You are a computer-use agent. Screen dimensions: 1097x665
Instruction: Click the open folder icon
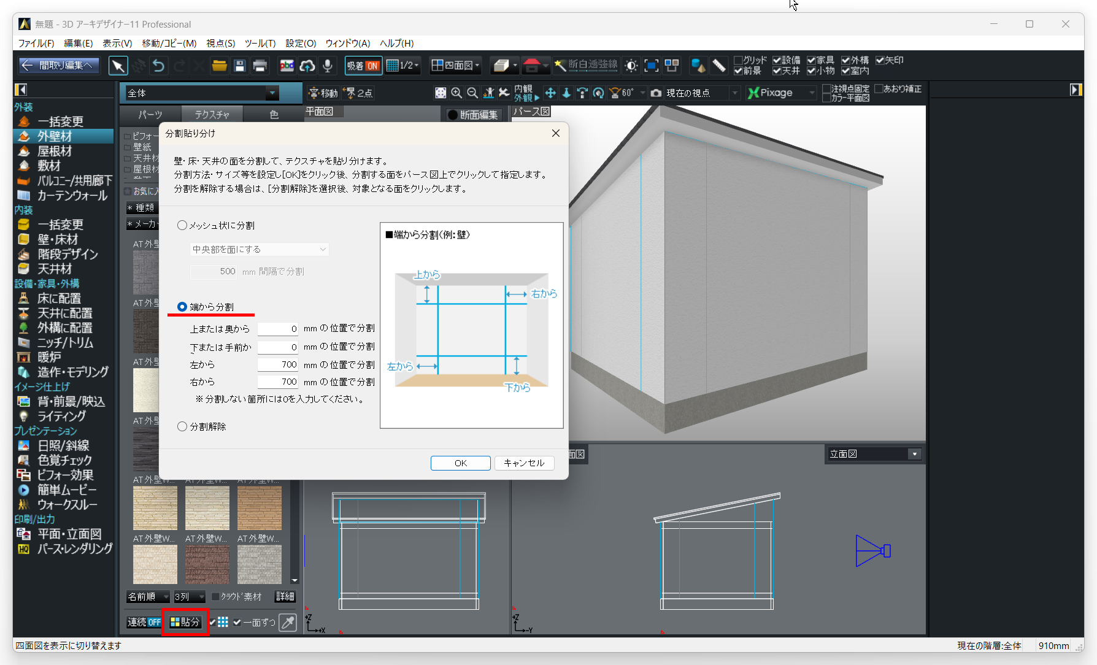pyautogui.click(x=219, y=66)
